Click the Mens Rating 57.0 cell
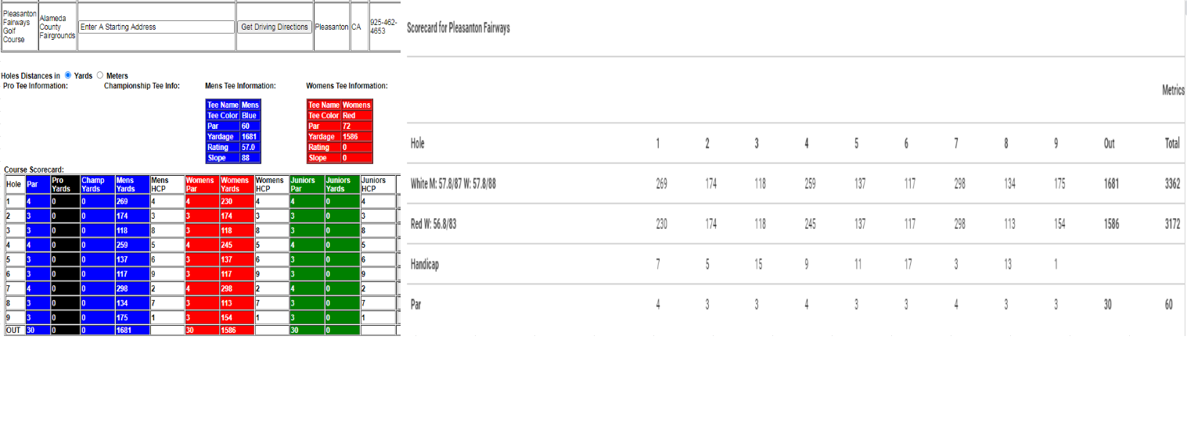The image size is (1187, 422). pyautogui.click(x=250, y=147)
